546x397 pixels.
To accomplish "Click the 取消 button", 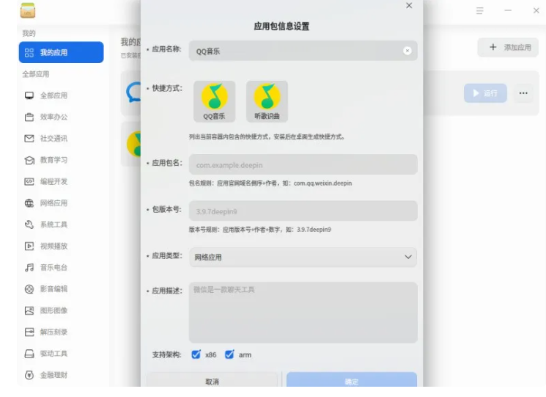I will click(x=212, y=380).
